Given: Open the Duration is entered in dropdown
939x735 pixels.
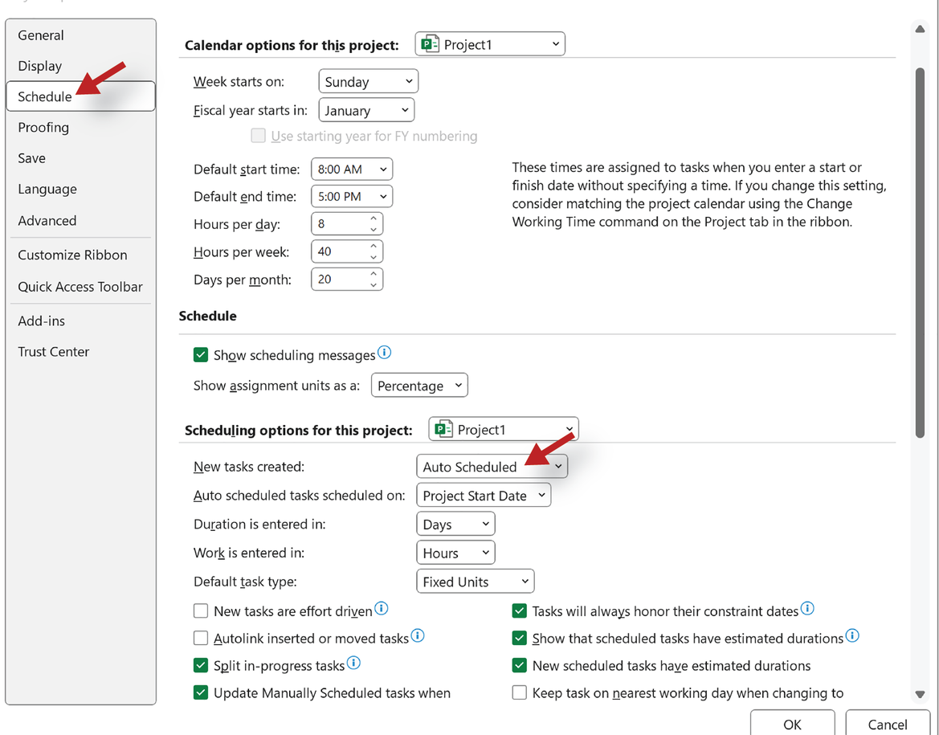Looking at the screenshot, I should point(455,525).
